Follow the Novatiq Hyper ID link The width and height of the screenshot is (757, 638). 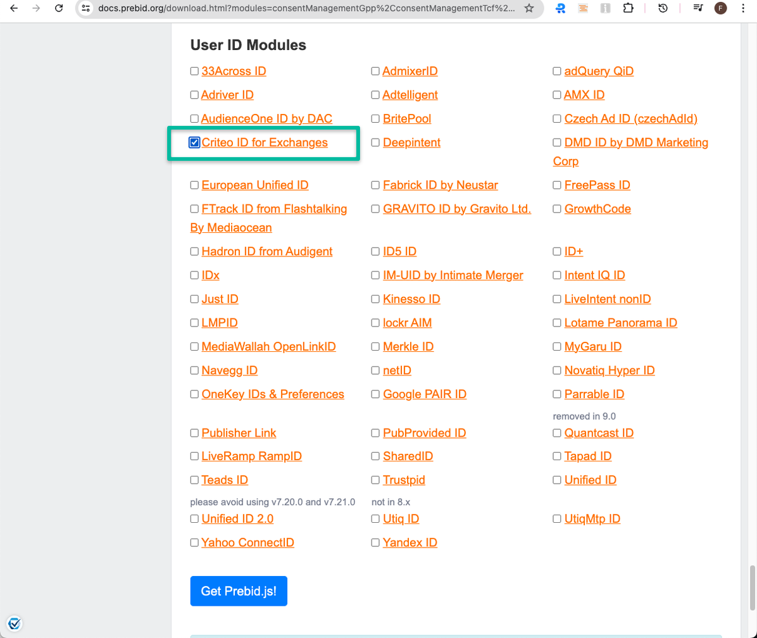[x=610, y=370]
